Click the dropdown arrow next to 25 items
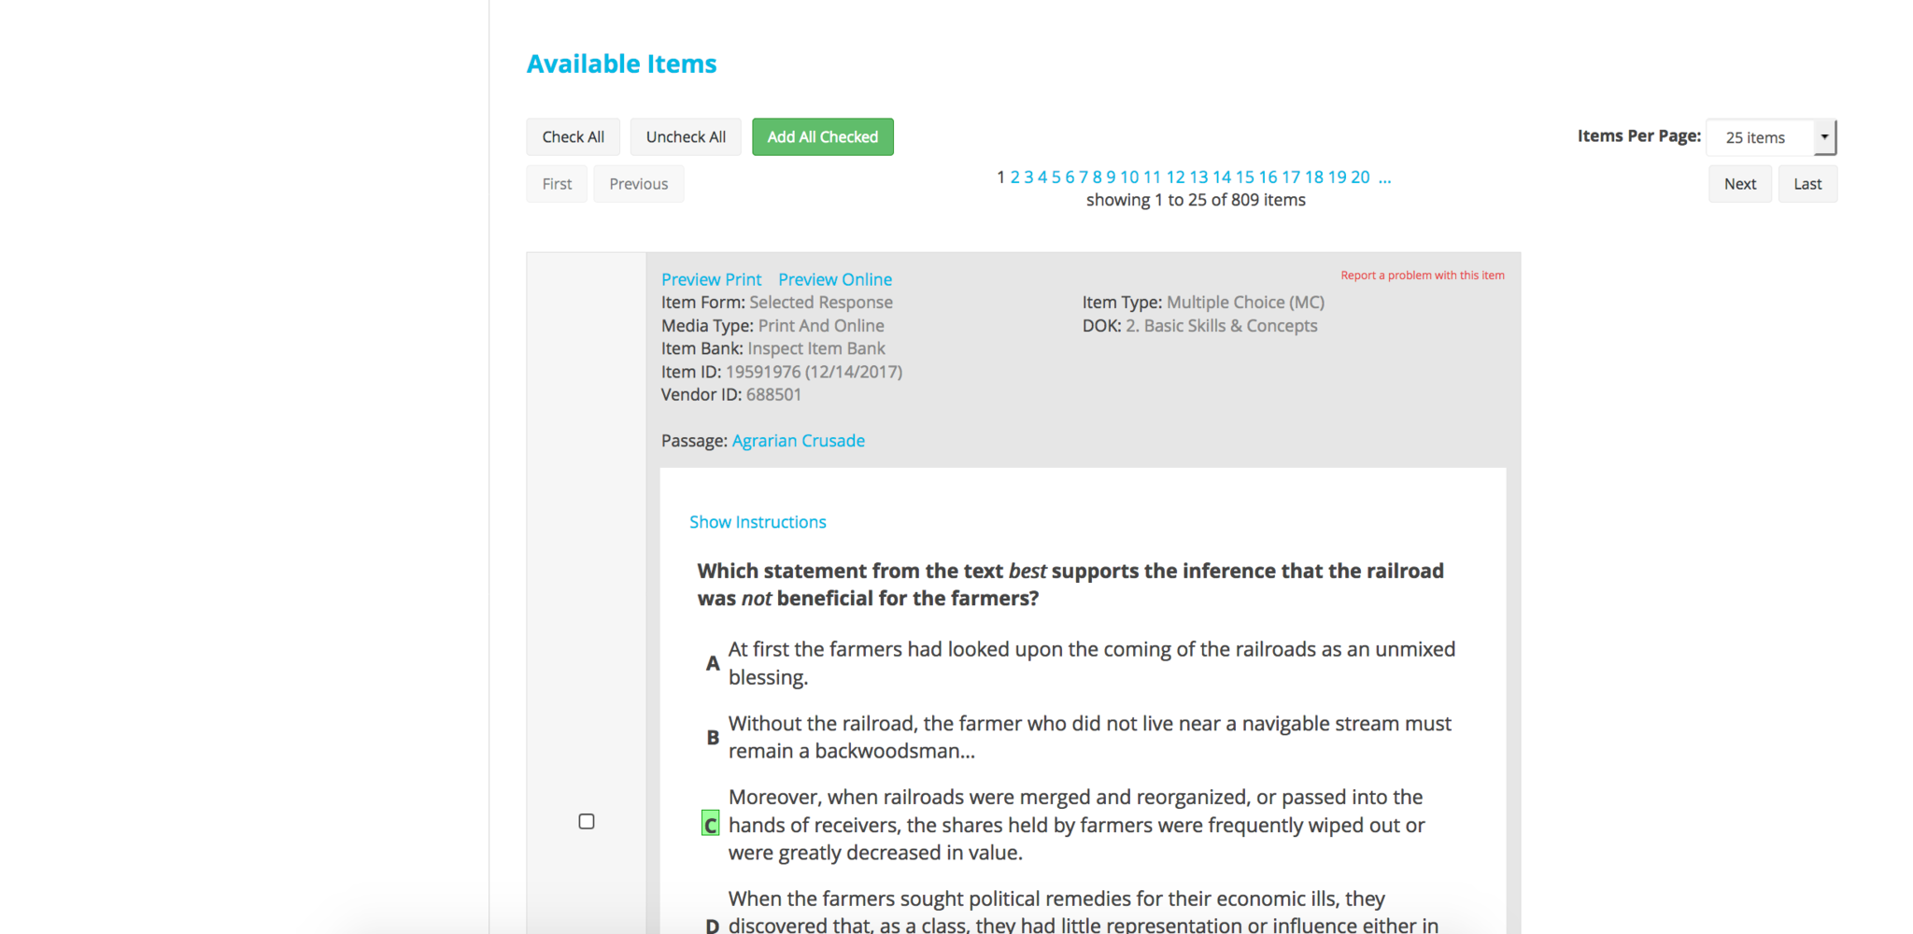 1824,137
